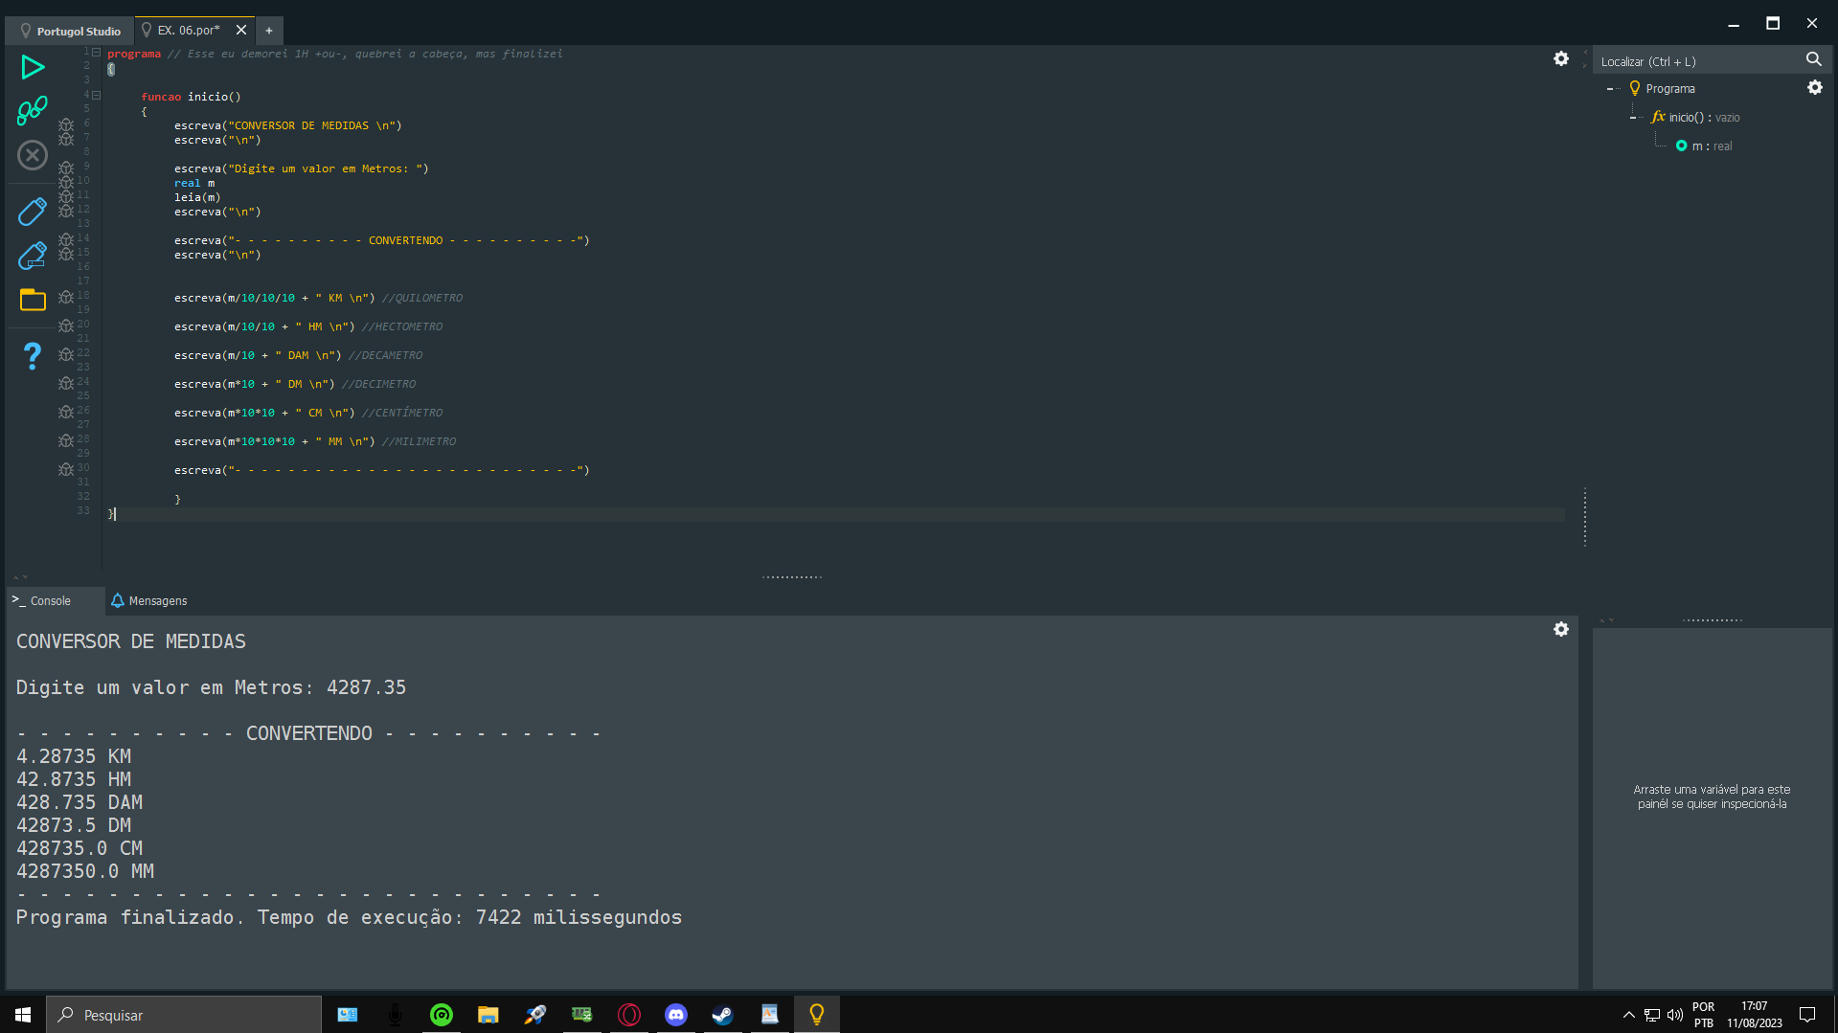Toggle breakpoint bug on line 28
The width and height of the screenshot is (1838, 1033).
click(66, 441)
